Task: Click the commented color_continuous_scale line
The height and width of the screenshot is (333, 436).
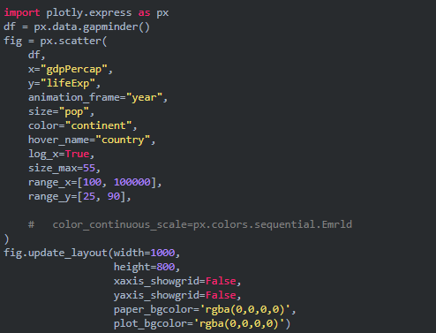Action: [190, 224]
